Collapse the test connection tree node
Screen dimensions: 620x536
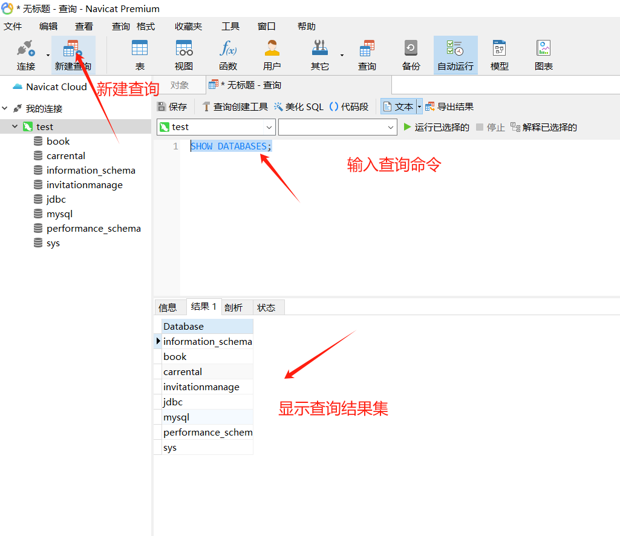click(15, 126)
